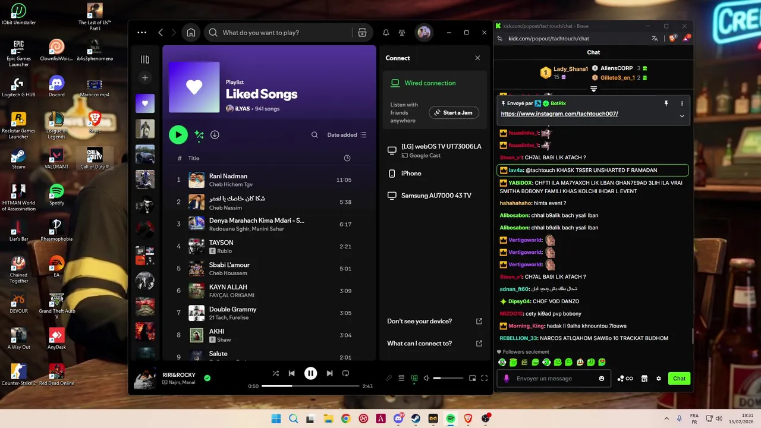Open Brave translate icon in address bar
Viewport: 761px width, 428px height.
point(655,39)
